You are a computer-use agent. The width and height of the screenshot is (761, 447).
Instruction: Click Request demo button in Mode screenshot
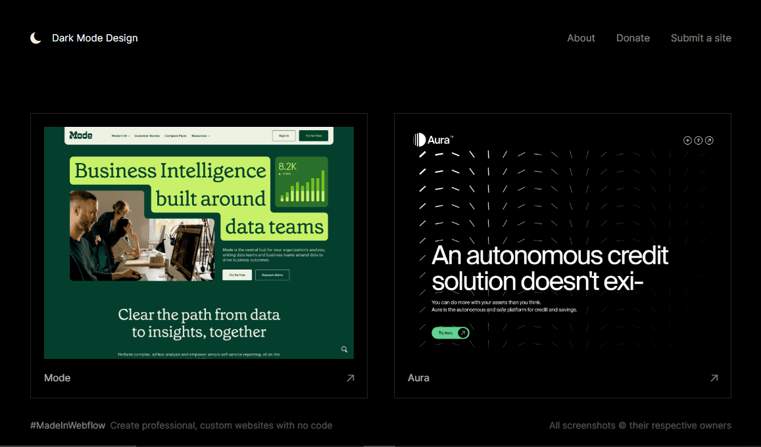coord(272,275)
